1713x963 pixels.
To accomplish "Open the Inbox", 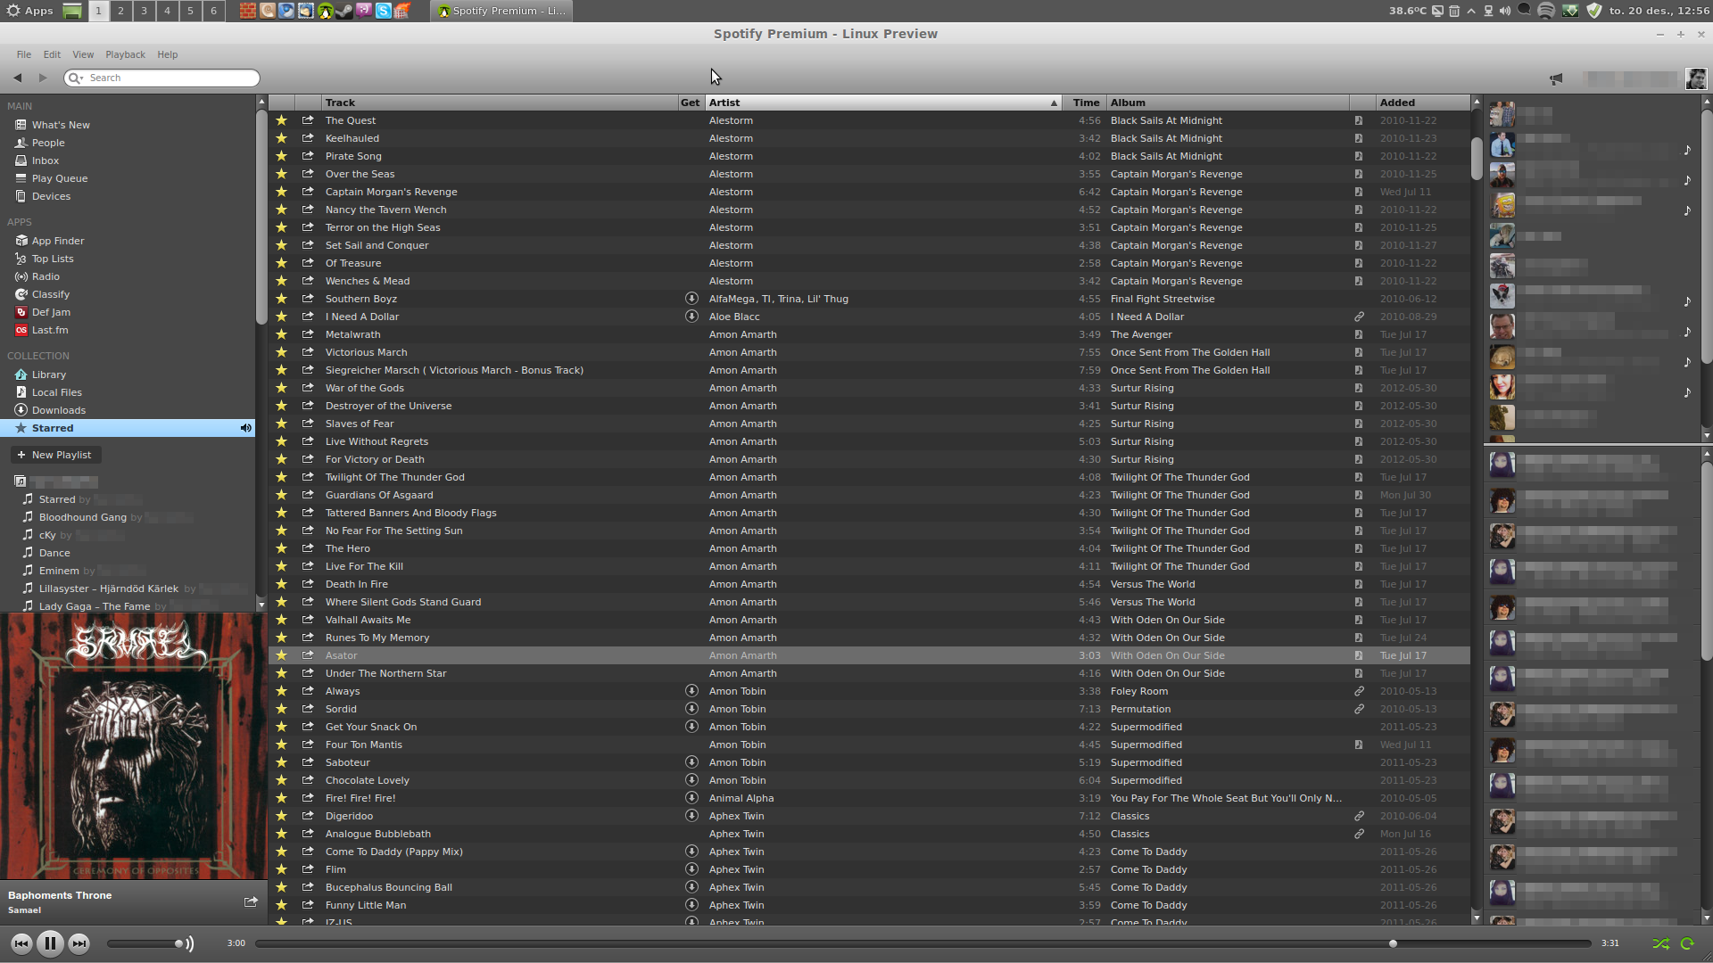I will (46, 160).
